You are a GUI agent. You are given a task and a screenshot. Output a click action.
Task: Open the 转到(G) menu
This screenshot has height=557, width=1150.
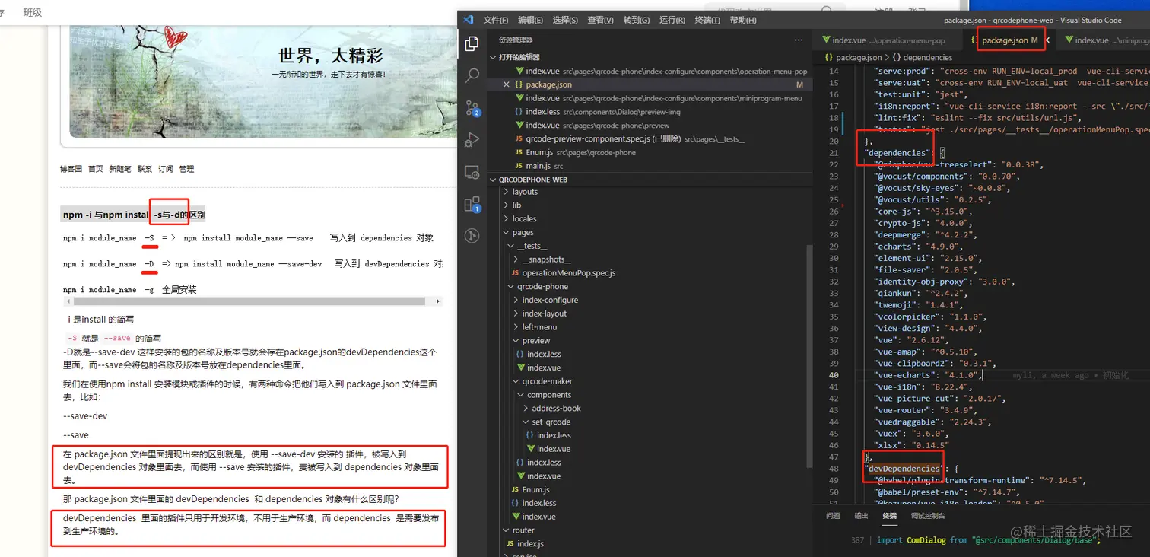[x=637, y=21]
